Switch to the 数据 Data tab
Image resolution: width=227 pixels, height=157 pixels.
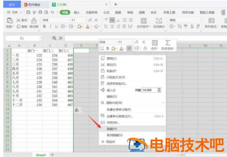click(x=118, y=13)
